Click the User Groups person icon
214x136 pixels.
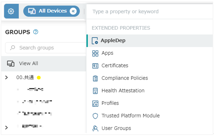click(x=95, y=128)
